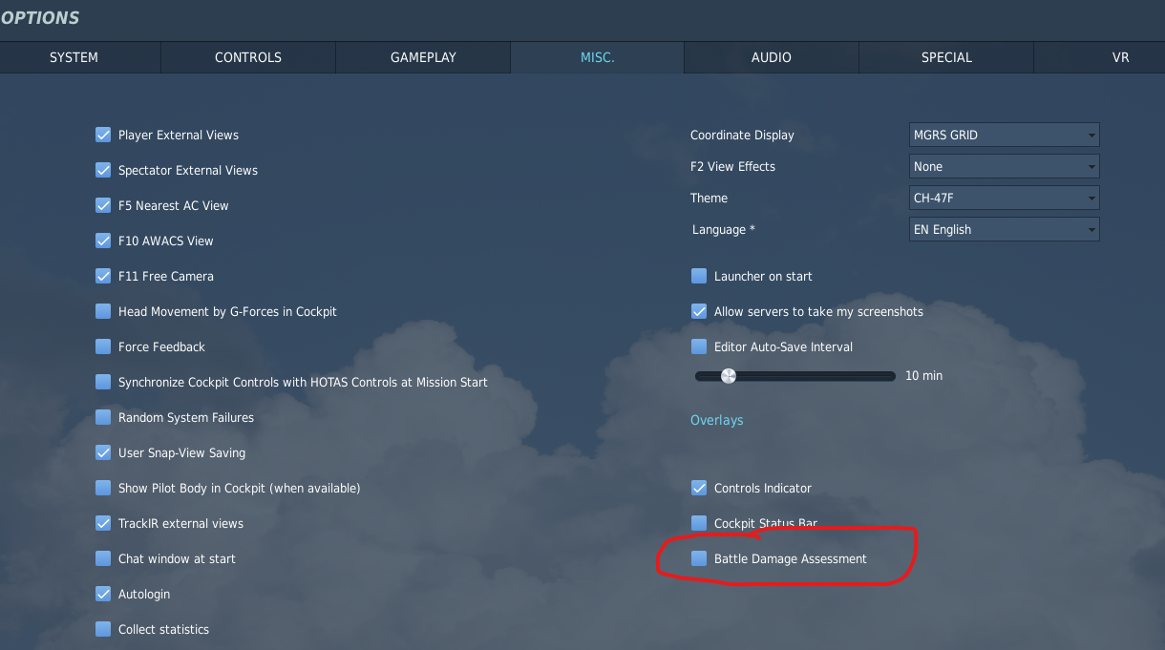Enable Battle Damage Assessment overlay checkbox
Screen dimensions: 1165x650
(x=699, y=558)
